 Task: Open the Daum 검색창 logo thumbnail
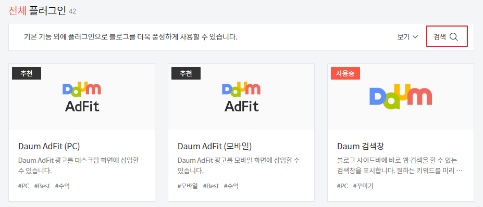click(401, 97)
